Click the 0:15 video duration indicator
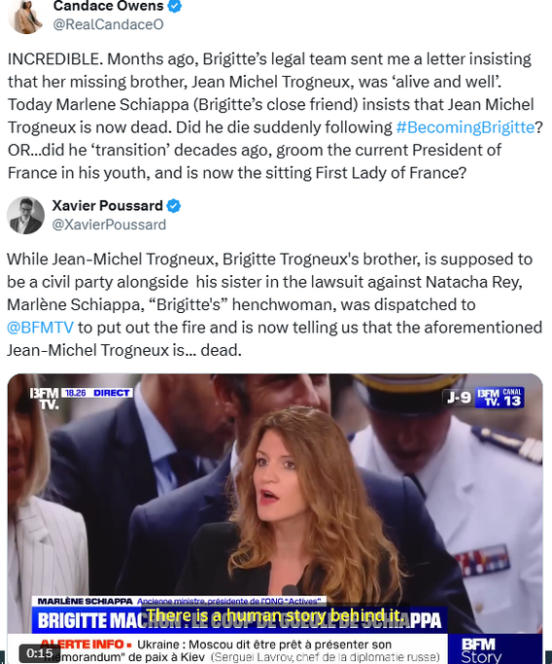552x664 pixels. 40,653
